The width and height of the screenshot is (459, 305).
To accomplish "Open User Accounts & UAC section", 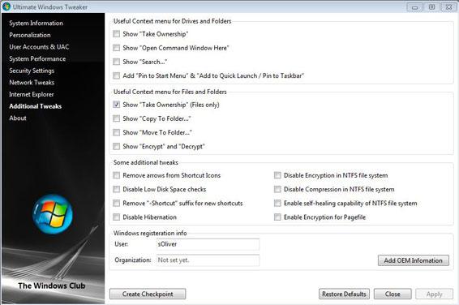I will tap(39, 47).
